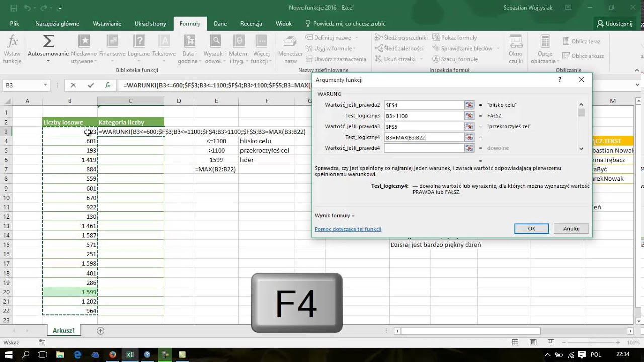Click the Windows Start button
This screenshot has width=644, height=362.
(8, 355)
